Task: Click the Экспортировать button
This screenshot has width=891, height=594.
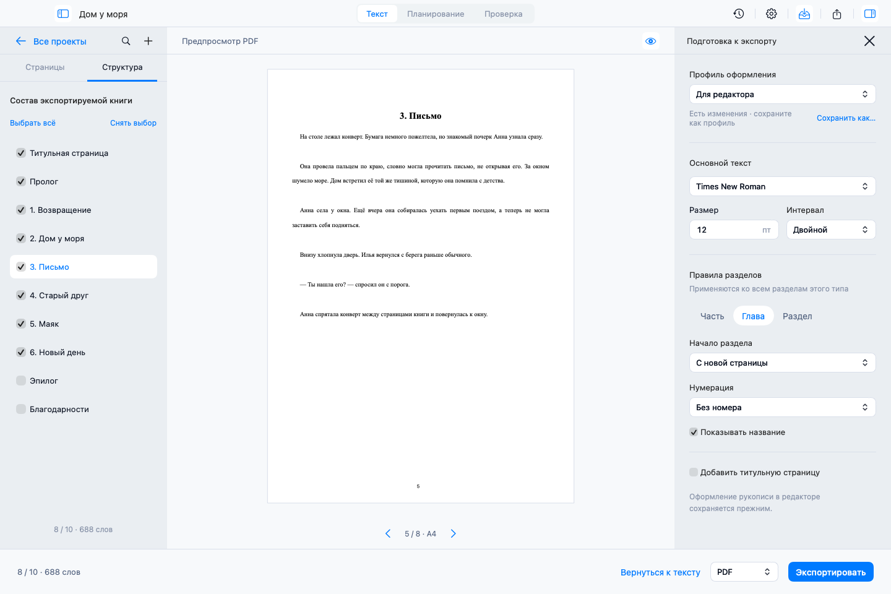Action: (831, 572)
